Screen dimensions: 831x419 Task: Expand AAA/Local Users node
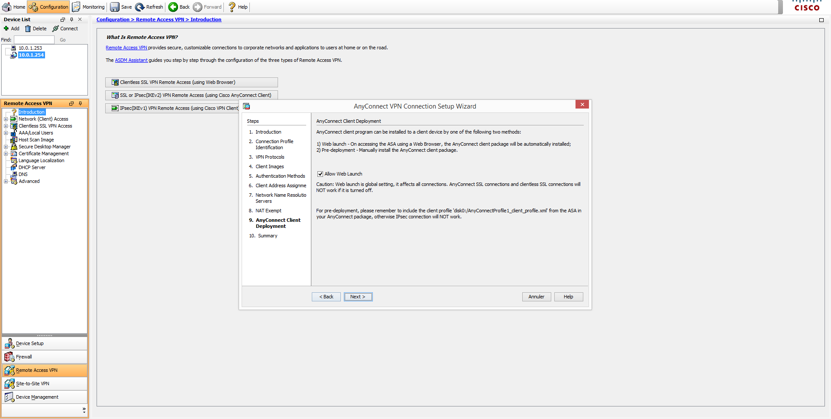[x=6, y=133]
